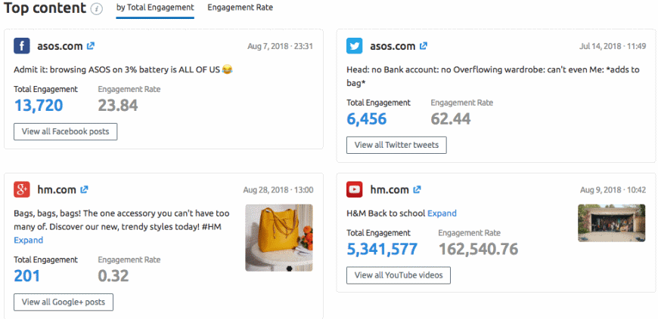The image size is (658, 319).
Task: Select the by Total Engagement tab
Action: click(x=155, y=8)
